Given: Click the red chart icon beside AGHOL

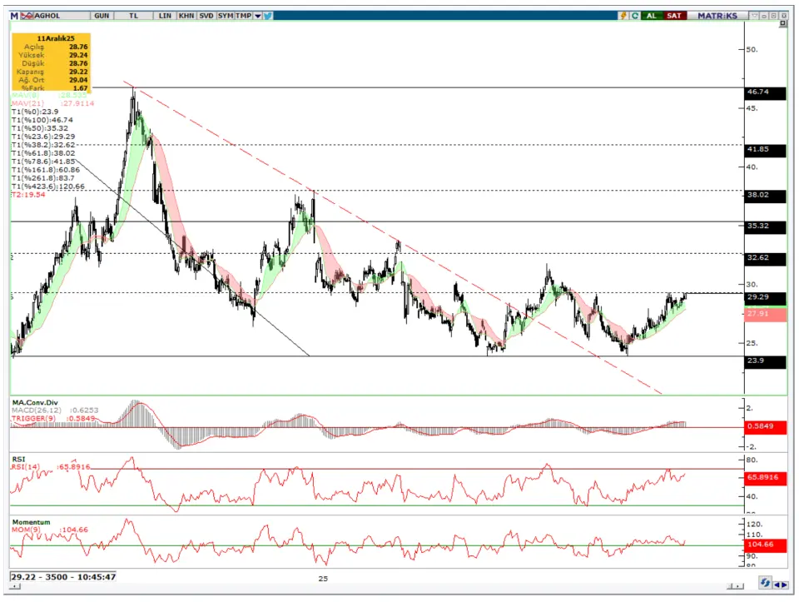Looking at the screenshot, I should click(26, 16).
